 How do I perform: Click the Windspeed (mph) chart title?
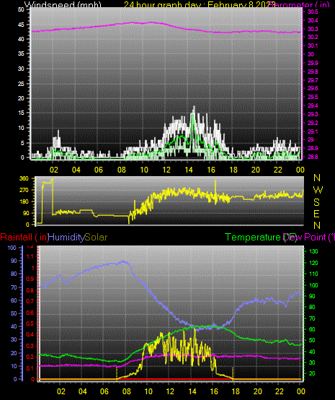tap(63, 4)
